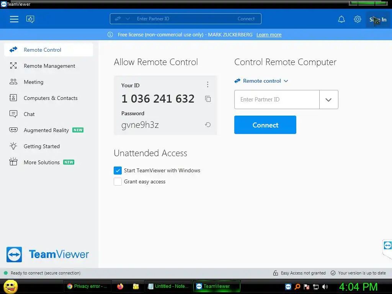
Task: Open More Solutions in the sidebar
Action: tap(49, 162)
